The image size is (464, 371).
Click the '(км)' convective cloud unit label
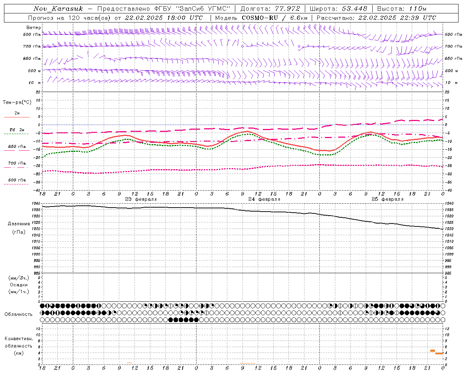19,353
